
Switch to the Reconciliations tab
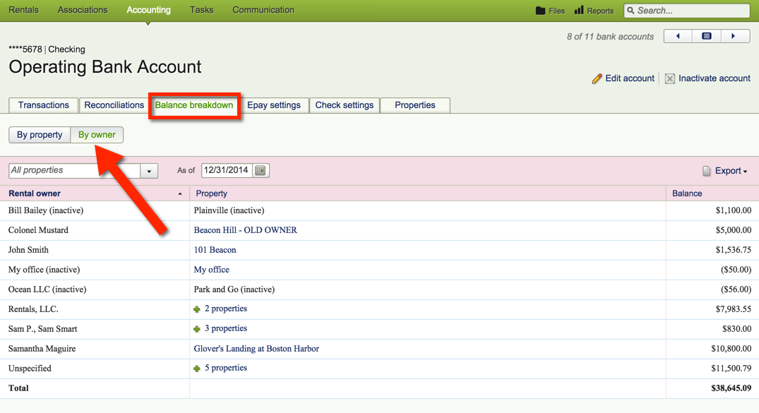[x=114, y=104]
